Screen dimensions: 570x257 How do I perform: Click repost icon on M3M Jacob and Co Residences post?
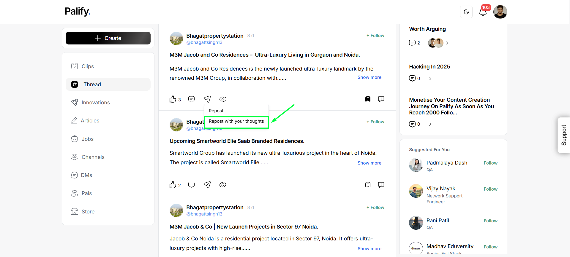223,99
